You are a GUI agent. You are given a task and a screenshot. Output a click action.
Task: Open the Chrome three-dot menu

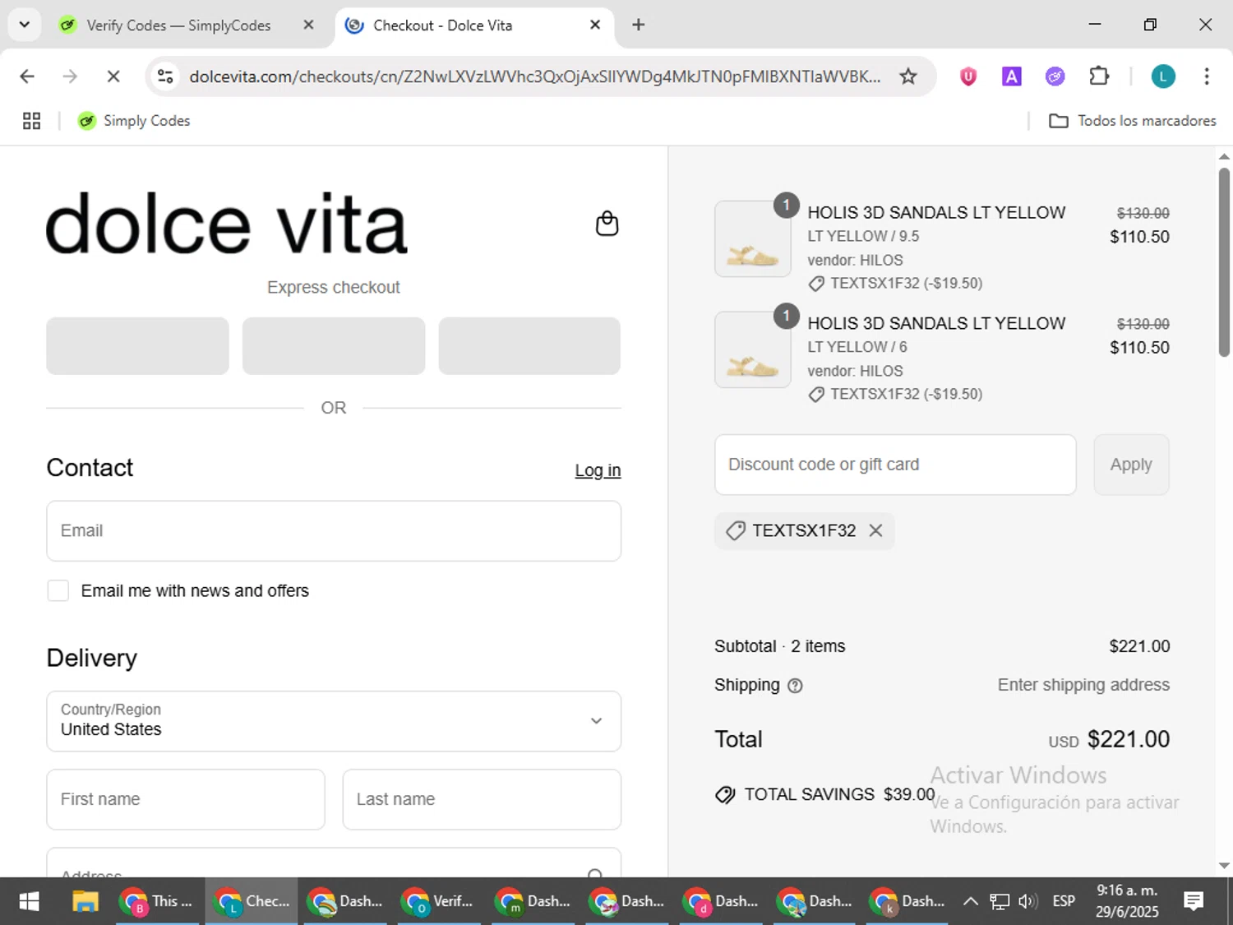pyautogui.click(x=1207, y=76)
